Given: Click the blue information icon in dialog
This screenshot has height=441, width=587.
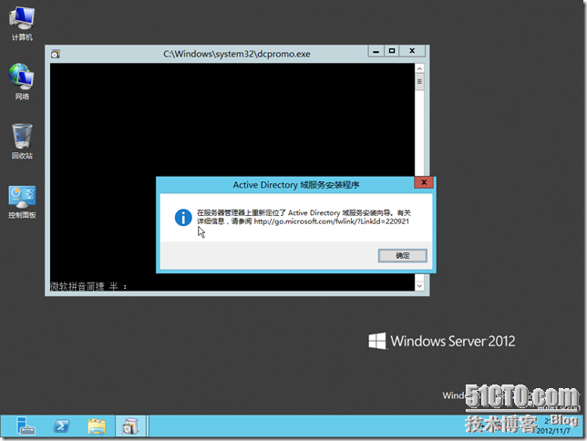Looking at the screenshot, I should pos(183,218).
